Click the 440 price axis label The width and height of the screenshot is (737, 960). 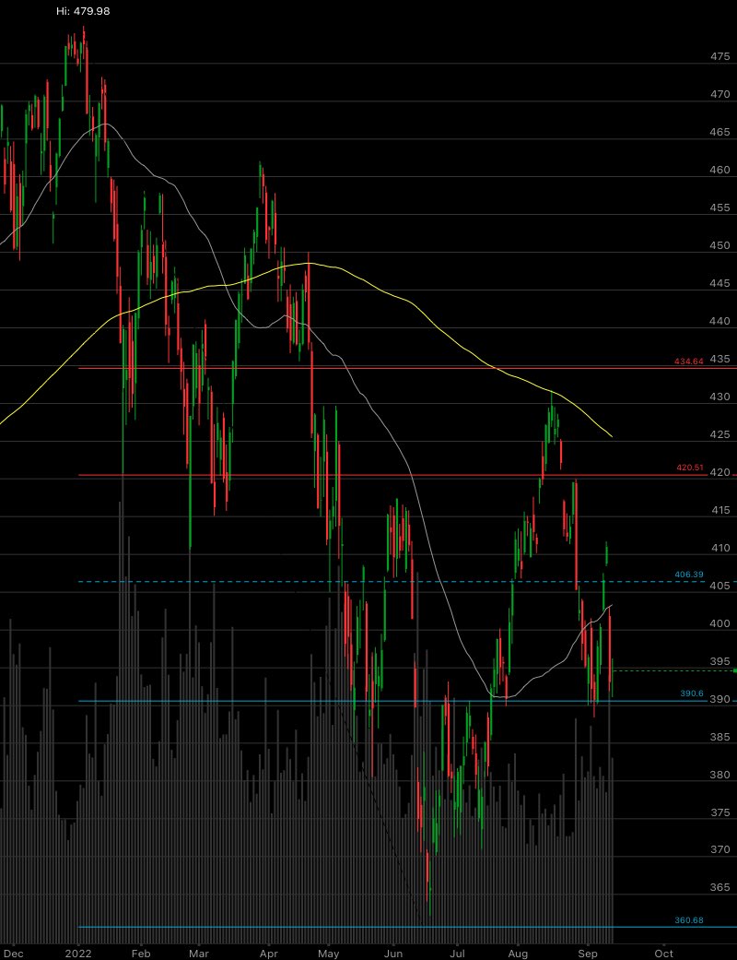point(719,321)
